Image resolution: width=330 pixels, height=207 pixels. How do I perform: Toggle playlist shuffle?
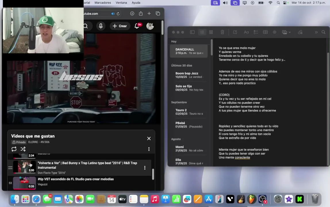click(x=23, y=149)
